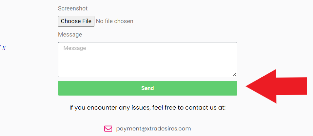The image size is (313, 136).
Task: Click the pink envelope mail icon
Action: 108,129
